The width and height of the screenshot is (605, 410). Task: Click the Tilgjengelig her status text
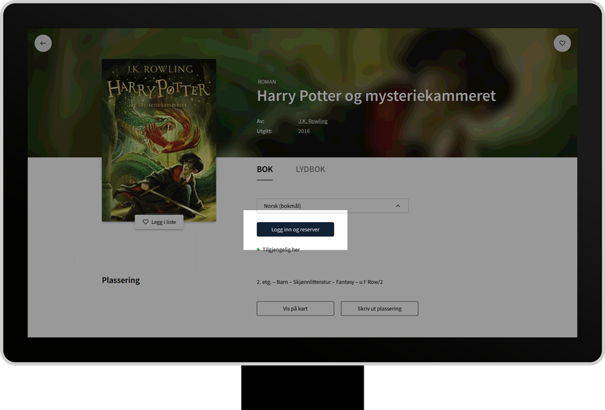[x=281, y=250]
